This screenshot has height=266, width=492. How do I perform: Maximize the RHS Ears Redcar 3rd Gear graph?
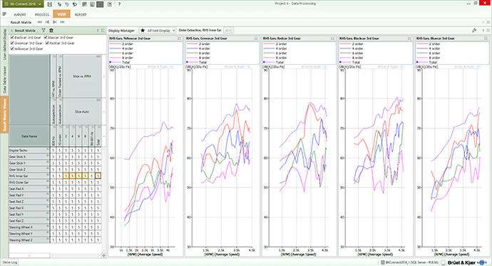[332, 39]
